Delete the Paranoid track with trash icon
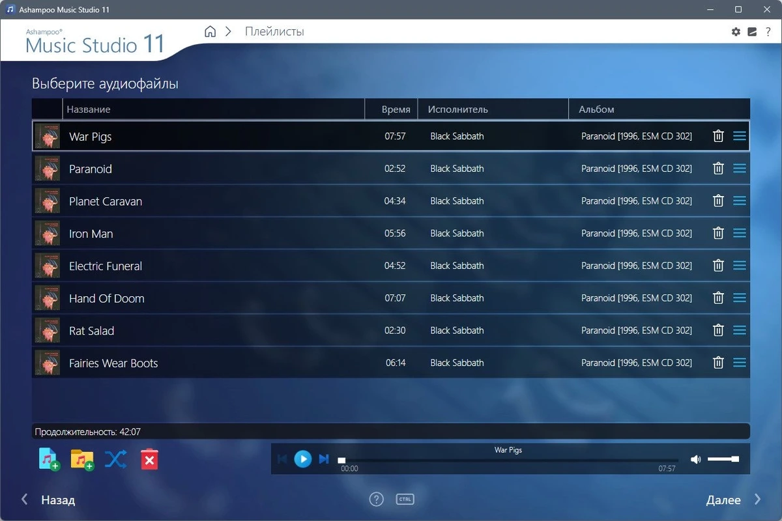This screenshot has height=521, width=782. point(718,169)
